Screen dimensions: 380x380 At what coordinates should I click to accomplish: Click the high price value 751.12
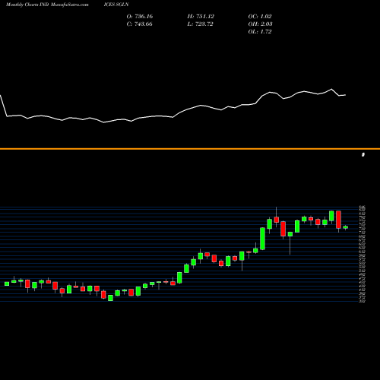pos(204,16)
